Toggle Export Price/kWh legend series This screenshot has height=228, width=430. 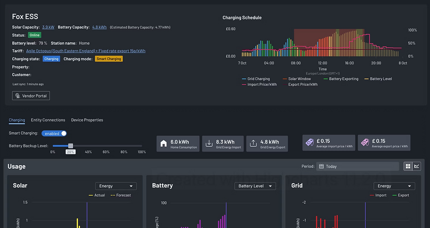click(300, 85)
